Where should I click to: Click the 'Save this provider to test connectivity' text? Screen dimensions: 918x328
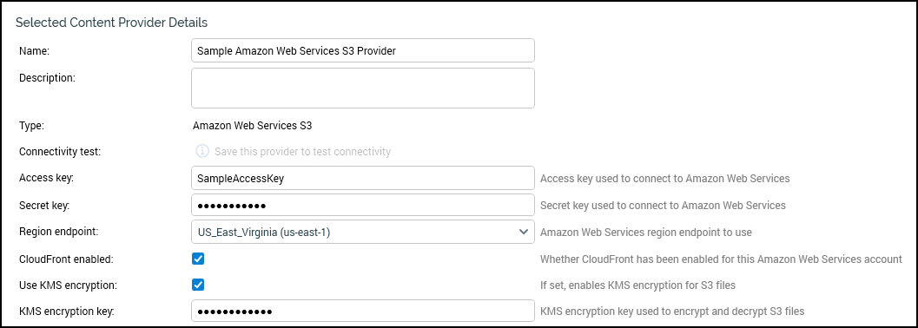[x=302, y=152]
